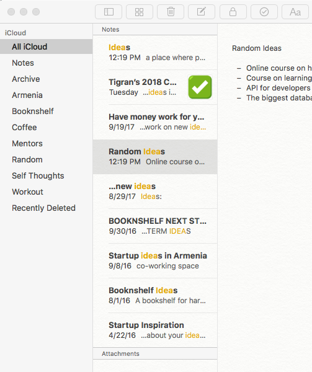The image size is (312, 372).
Task: Add a checklist with checkmark icon
Action: [264, 12]
